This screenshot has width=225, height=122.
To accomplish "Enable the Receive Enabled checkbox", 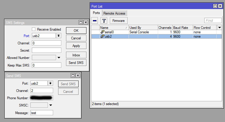I will click(x=34, y=29).
